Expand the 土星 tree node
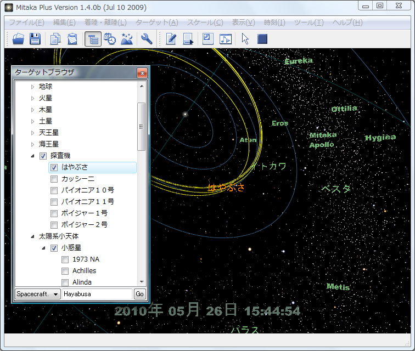415x351 pixels. click(32, 121)
